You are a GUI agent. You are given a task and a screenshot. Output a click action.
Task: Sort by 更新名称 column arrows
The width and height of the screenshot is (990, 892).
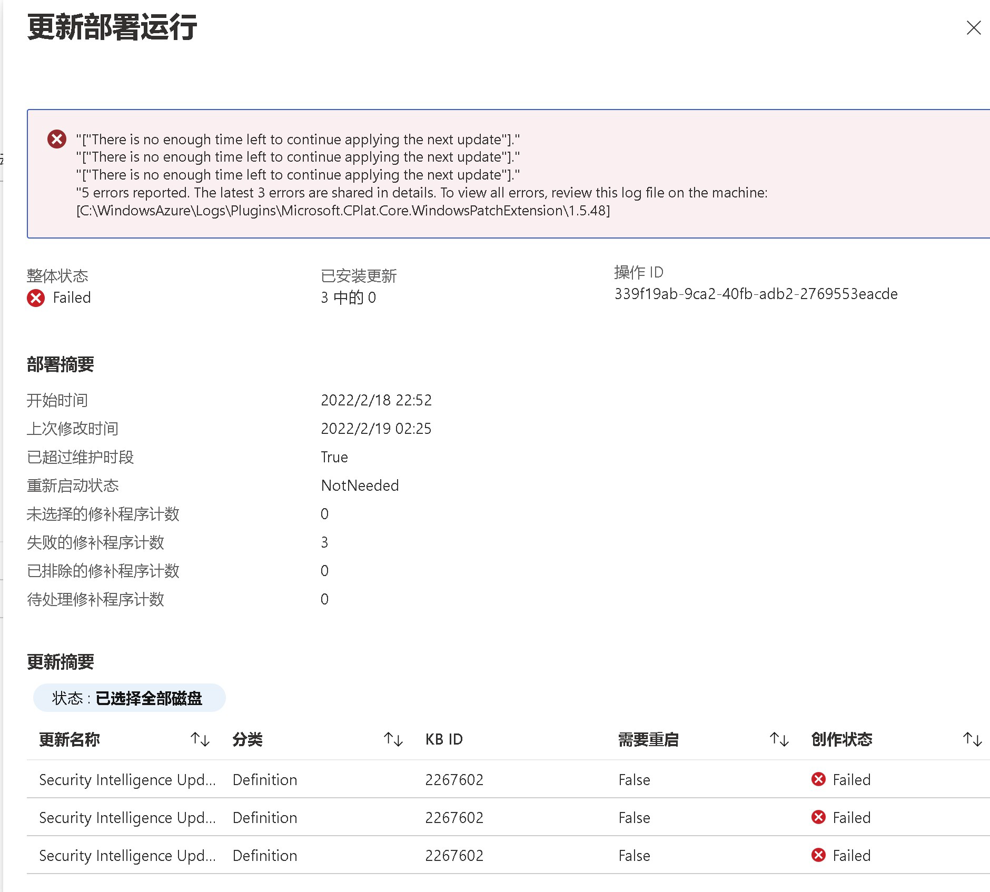coord(200,739)
